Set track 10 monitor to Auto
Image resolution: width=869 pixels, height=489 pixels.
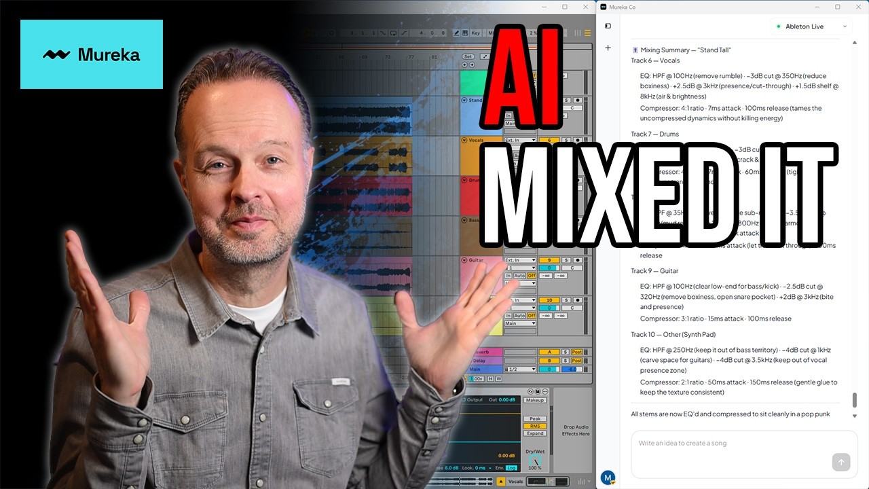[519, 316]
